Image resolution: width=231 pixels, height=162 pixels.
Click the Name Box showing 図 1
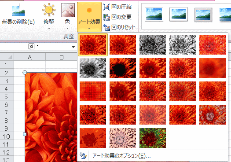pyautogui.click(x=35, y=47)
